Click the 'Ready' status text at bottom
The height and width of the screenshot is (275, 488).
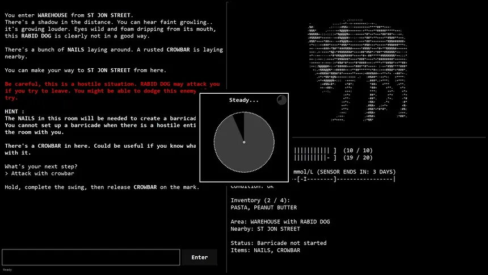7,270
